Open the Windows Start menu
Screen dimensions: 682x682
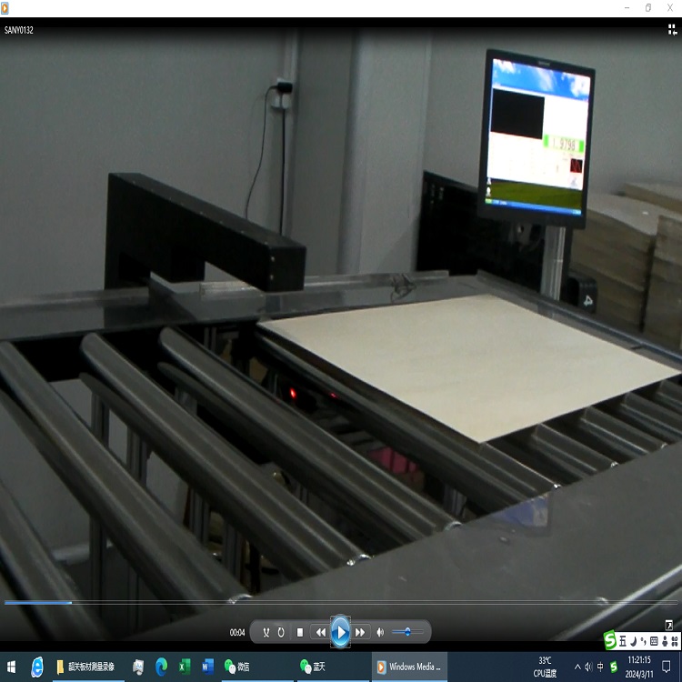[12, 667]
